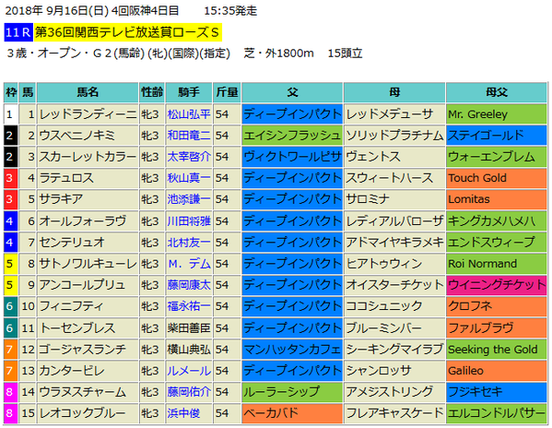Click dam cell レッドメデューサ
The image size is (552, 428).
pyautogui.click(x=394, y=114)
